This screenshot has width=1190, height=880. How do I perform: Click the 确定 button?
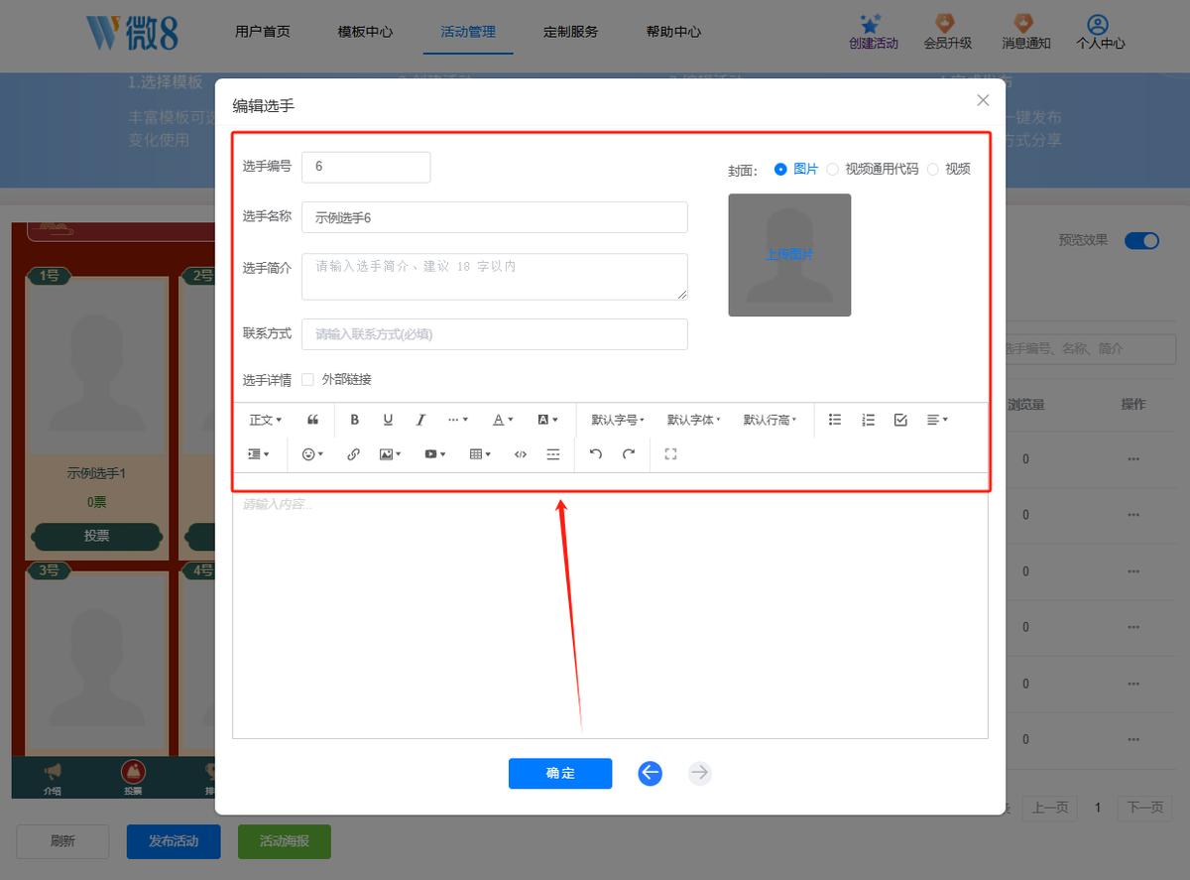(x=560, y=774)
